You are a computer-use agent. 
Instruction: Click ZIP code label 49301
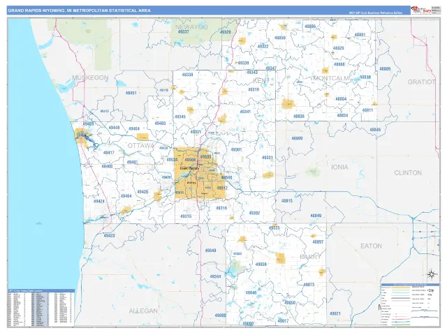[236, 149]
